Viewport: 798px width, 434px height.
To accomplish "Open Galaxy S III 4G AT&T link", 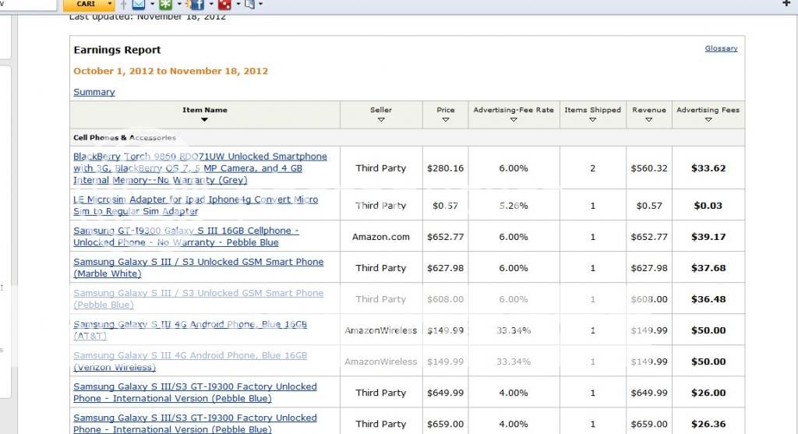I will tap(190, 330).
